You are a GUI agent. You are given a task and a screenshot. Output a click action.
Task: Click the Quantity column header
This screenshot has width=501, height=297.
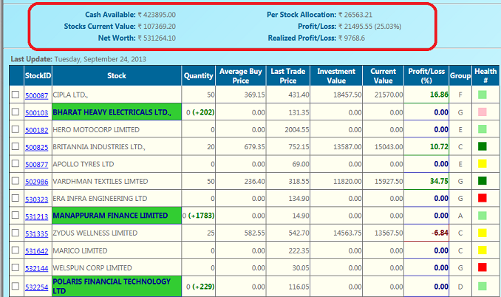(199, 75)
